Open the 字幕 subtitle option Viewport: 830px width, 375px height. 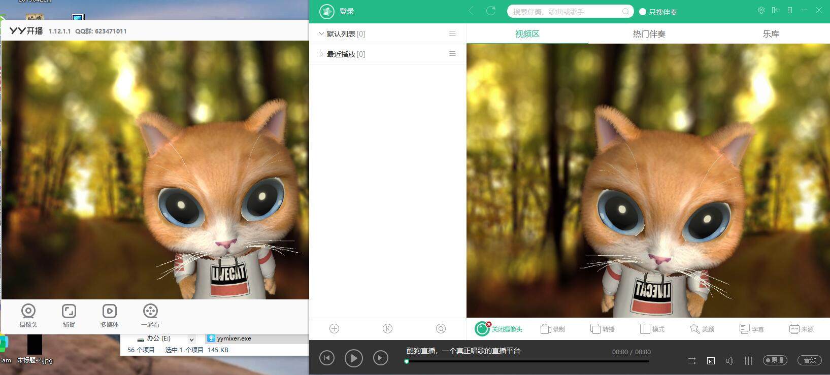coord(752,329)
